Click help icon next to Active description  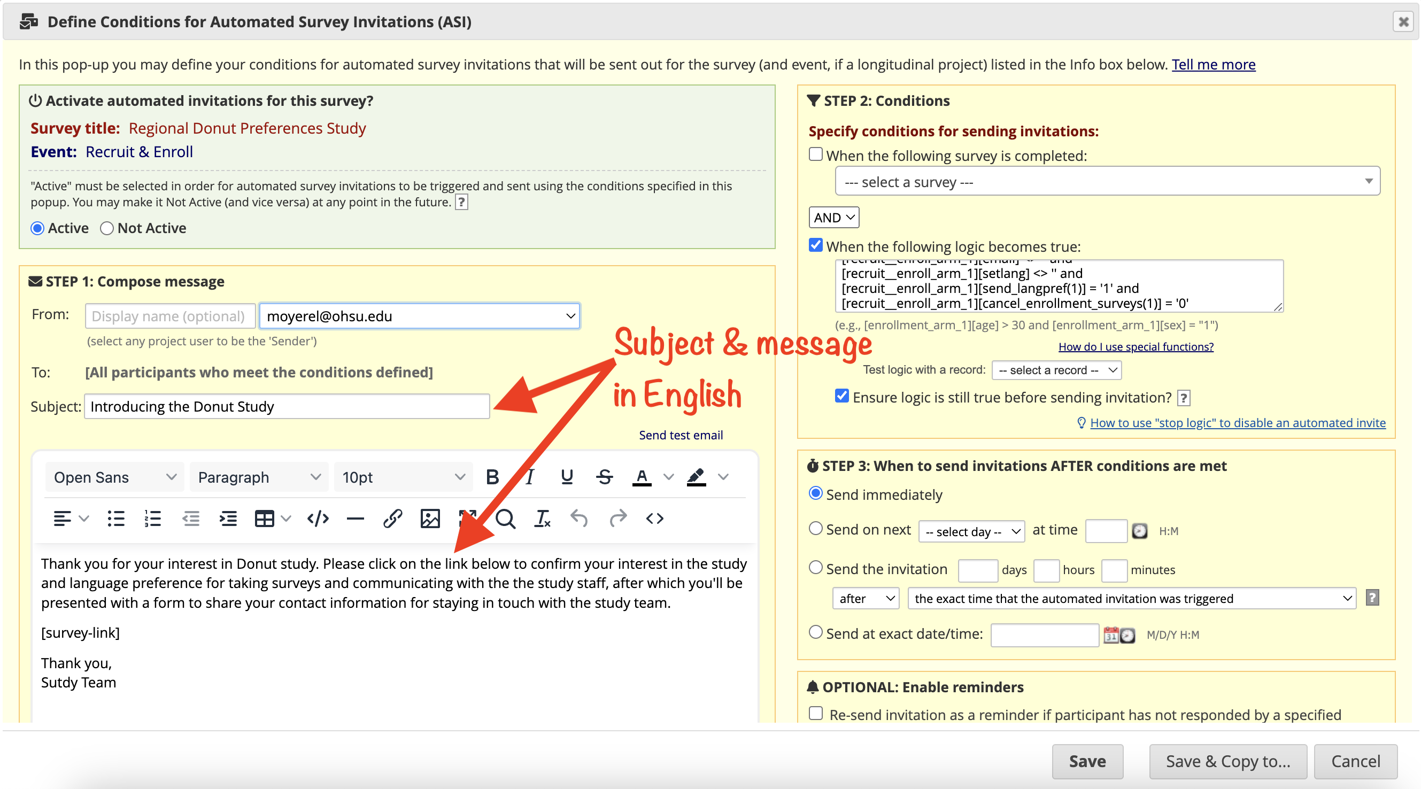(x=462, y=202)
